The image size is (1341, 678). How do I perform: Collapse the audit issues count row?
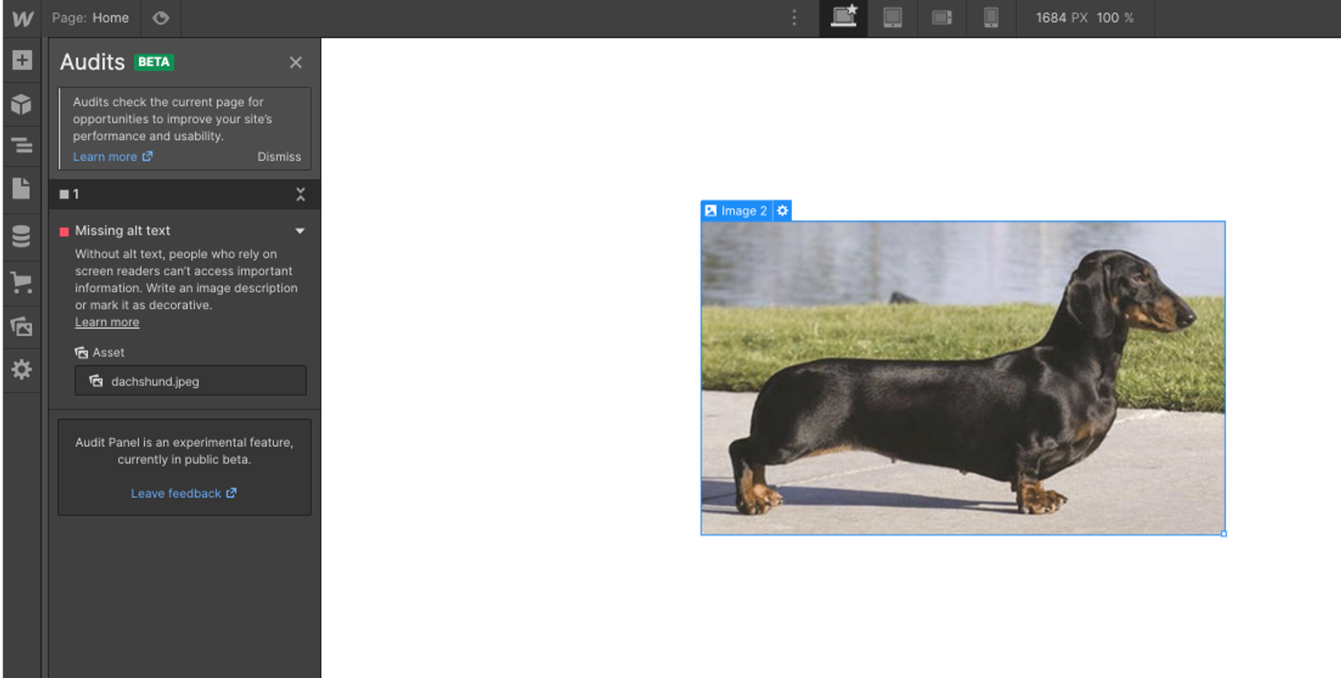pyautogui.click(x=300, y=194)
